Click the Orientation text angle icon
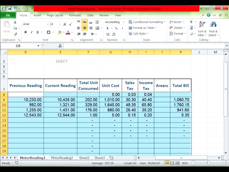Screen dimensions: 229x172 tap(93, 34)
